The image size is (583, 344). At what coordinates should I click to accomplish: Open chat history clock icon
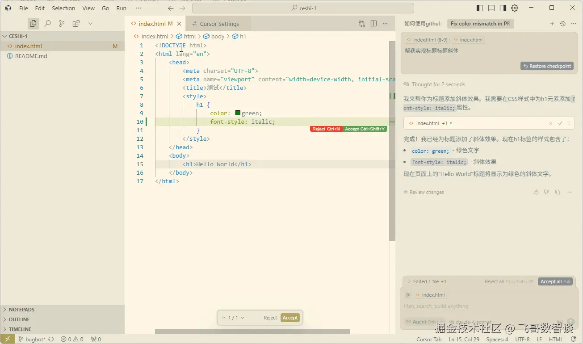[562, 24]
